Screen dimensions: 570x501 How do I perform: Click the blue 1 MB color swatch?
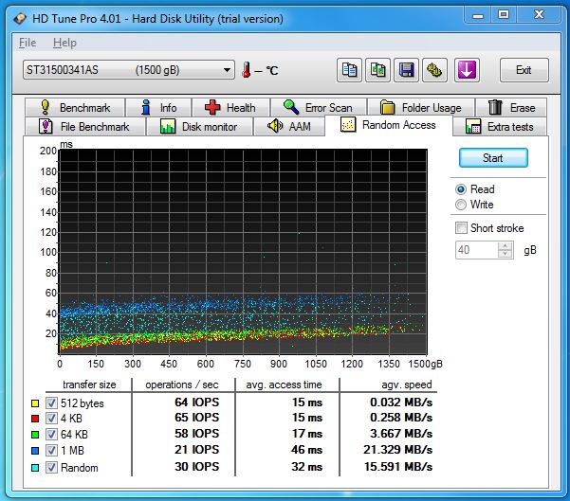[35, 451]
